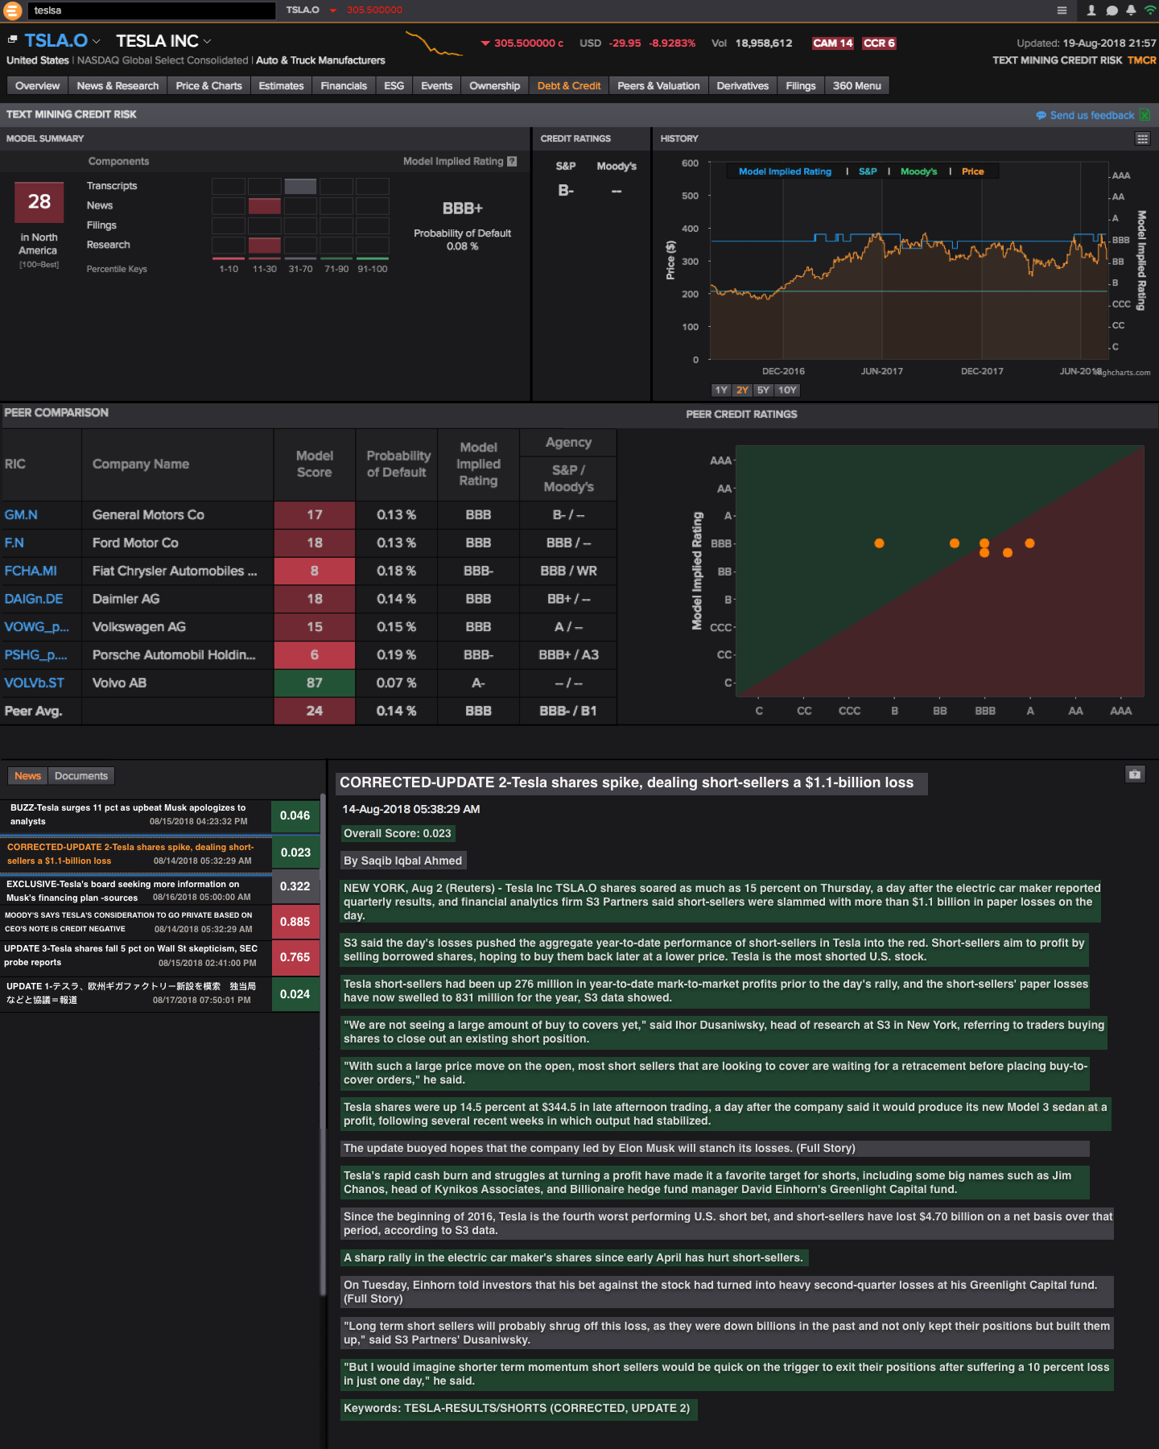
Task: Open the Peers & Valuation tab
Action: point(658,86)
